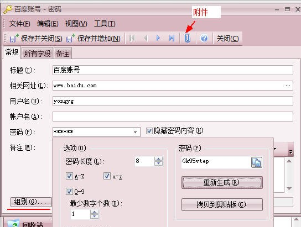Click the ellipsis button in the URL field
Screen dimensions: 301x227
pos(288,86)
